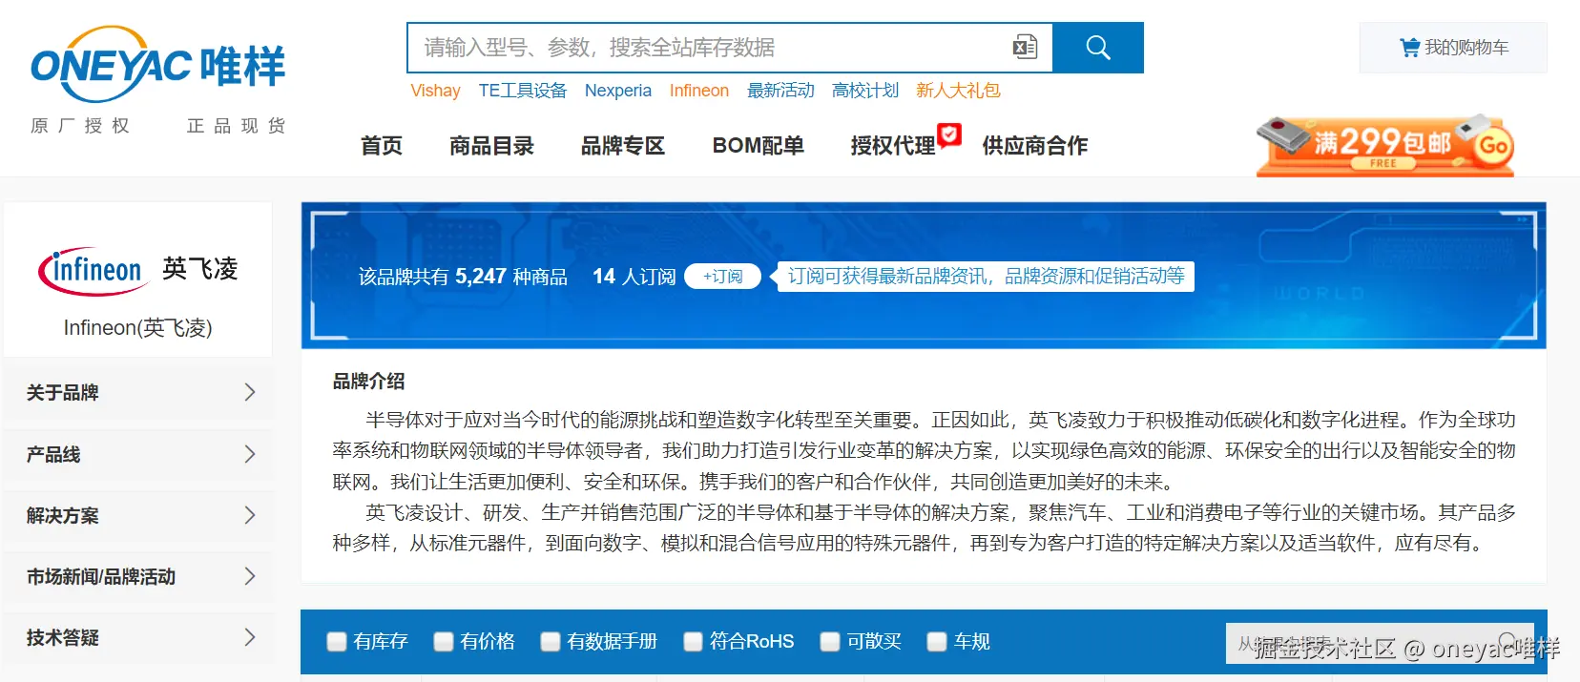Screen dimensions: 1580x682
Task: Click the 5,247 product count text
Action: 481,277
